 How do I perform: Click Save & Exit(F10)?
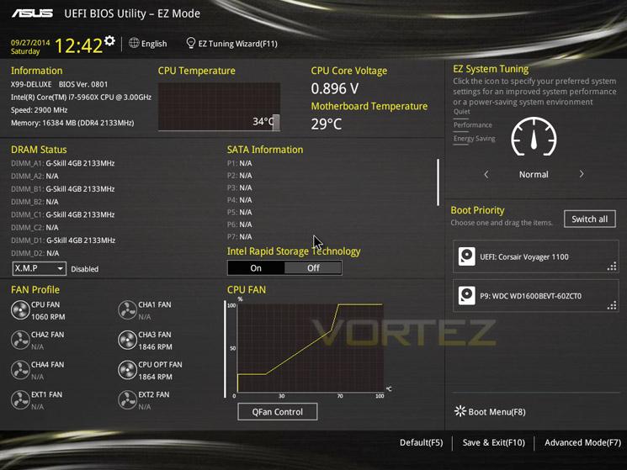coord(493,442)
